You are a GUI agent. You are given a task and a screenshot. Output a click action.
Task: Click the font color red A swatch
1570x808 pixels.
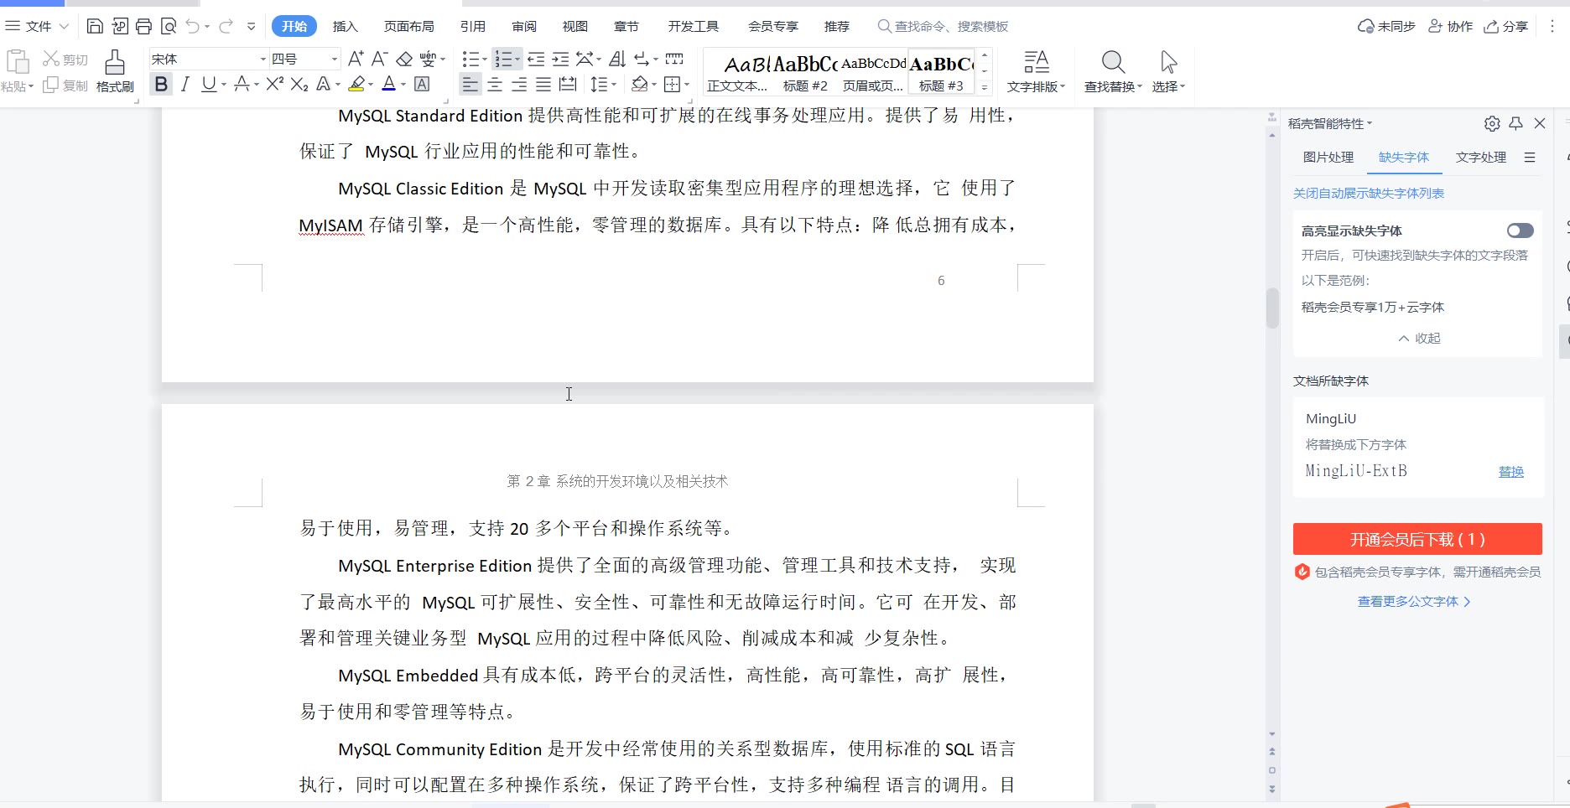tap(388, 84)
